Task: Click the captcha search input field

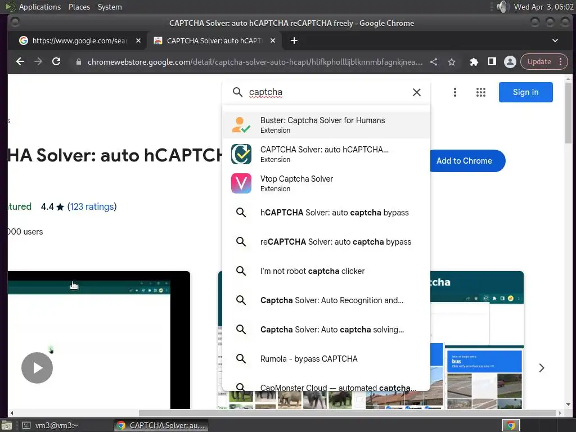Action: [327, 92]
